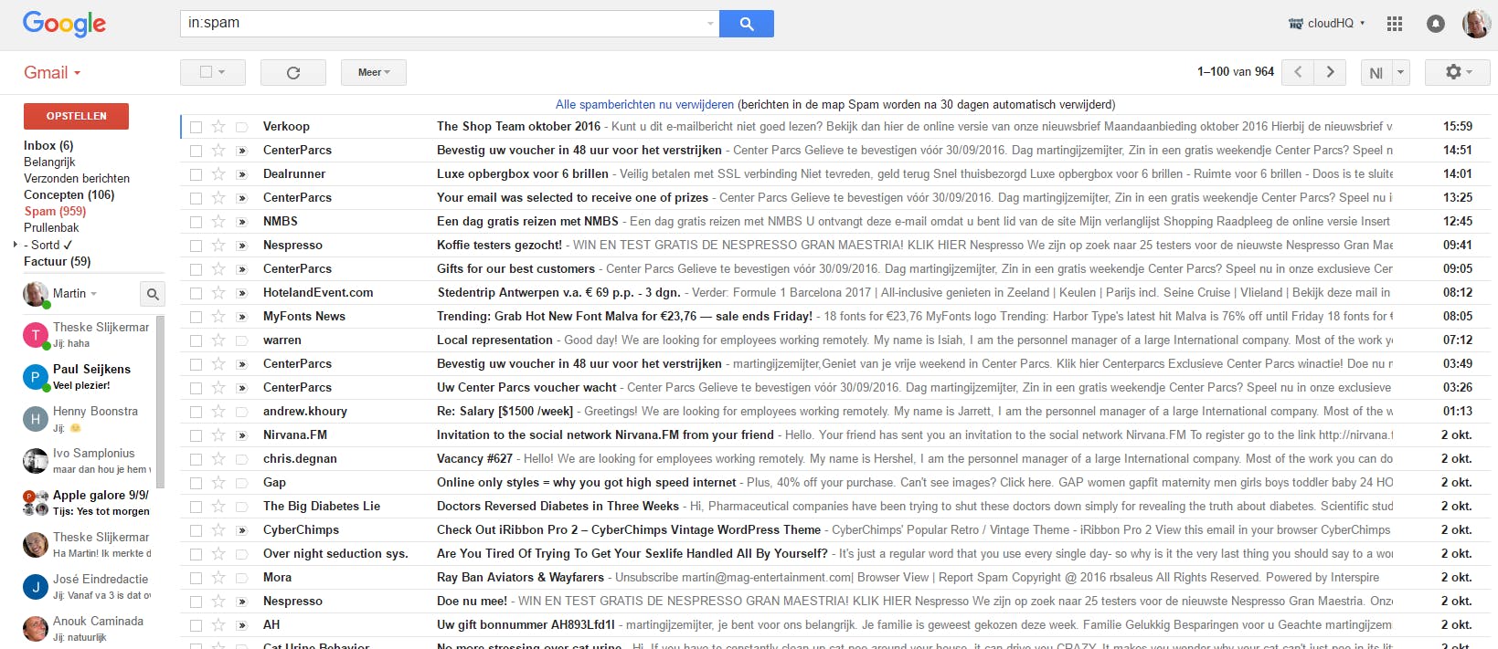The width and height of the screenshot is (1498, 649).
Task: Open the notifications bell icon
Action: pyautogui.click(x=1436, y=24)
